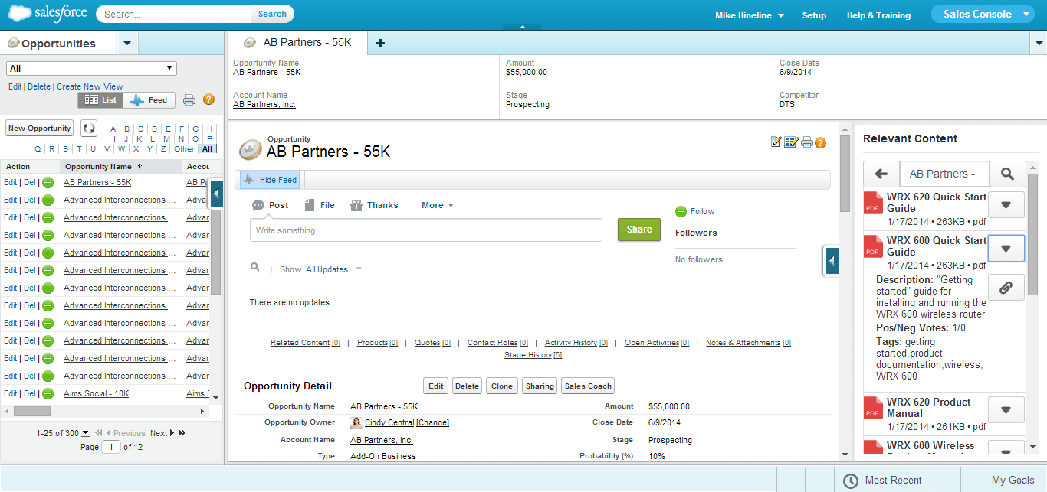Viewport: 1047px width, 492px height.
Task: Open new tab with plus icon
Action: pos(380,43)
